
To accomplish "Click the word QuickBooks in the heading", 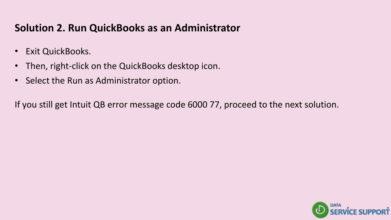I will (117, 27).
